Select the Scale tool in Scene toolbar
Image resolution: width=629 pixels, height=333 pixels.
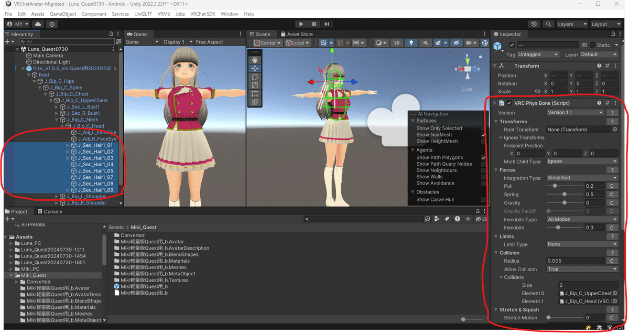tap(255, 85)
